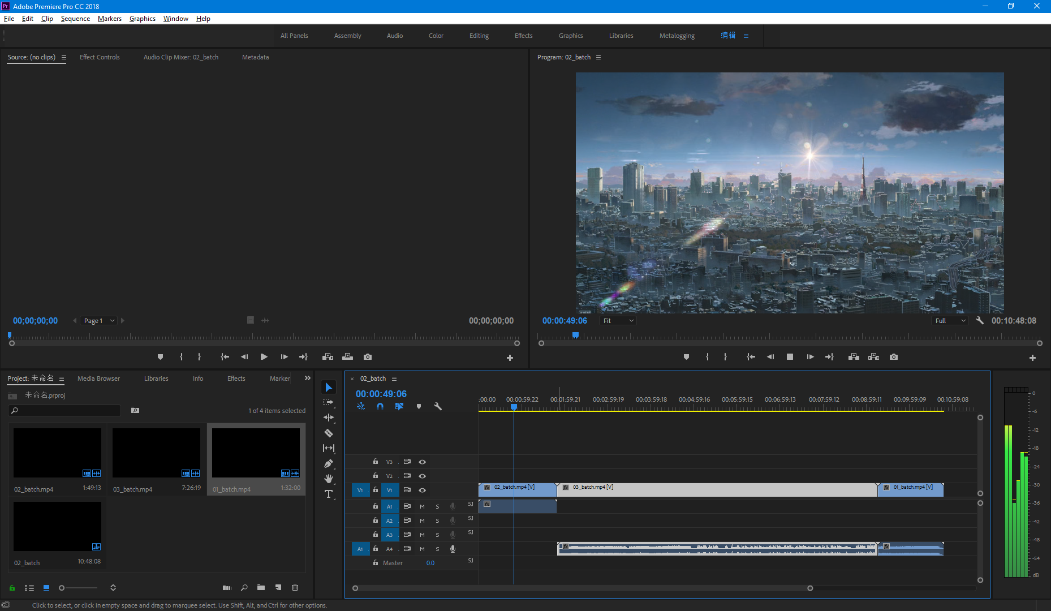Open the Markers menu
The image size is (1051, 611).
point(109,19)
